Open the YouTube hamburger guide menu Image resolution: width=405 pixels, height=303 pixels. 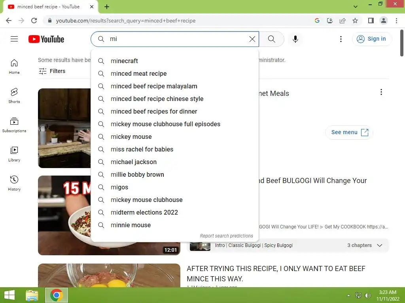tap(14, 39)
